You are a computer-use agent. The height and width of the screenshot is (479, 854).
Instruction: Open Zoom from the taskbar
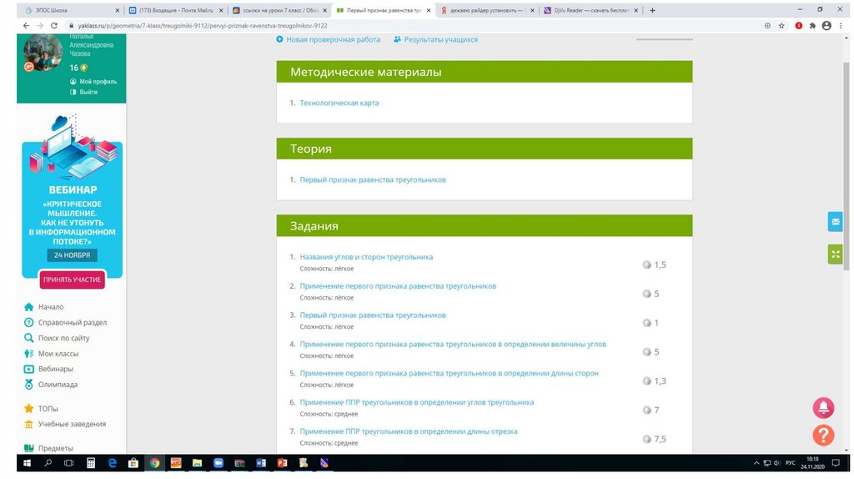pyautogui.click(x=219, y=463)
